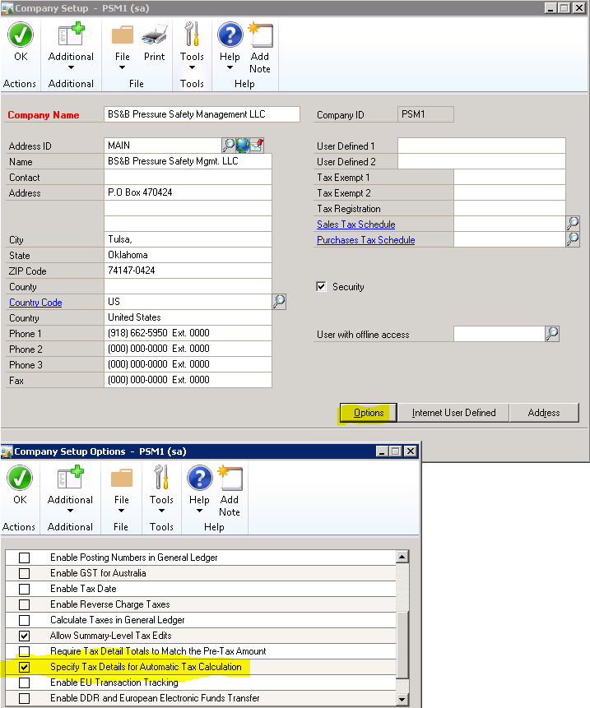The width and height of the screenshot is (590, 708).
Task: Click scroll down arrow in options list
Action: point(402,700)
